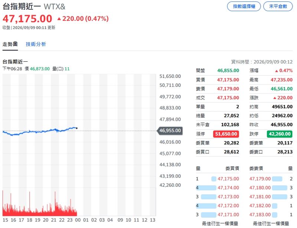Click the latest price dot on chart line
297x228 pixels.
[76, 128]
